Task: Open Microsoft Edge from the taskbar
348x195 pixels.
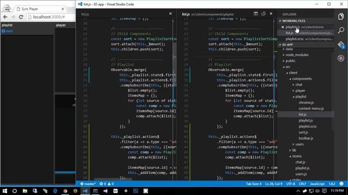Action: point(55,191)
